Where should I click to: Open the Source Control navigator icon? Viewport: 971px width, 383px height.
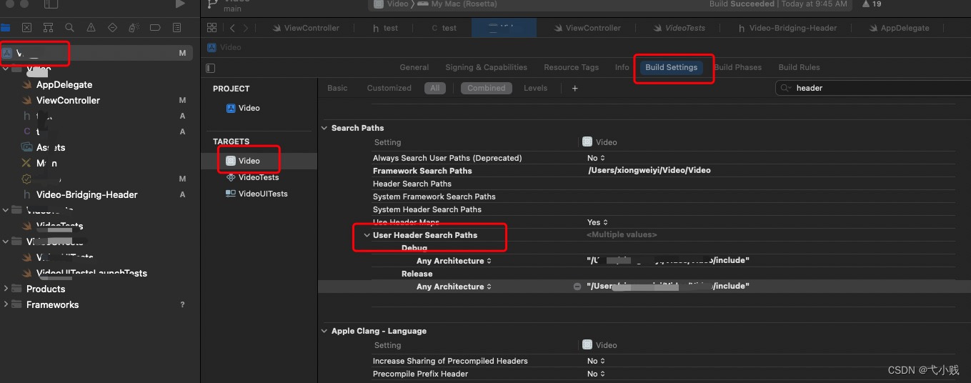26,28
